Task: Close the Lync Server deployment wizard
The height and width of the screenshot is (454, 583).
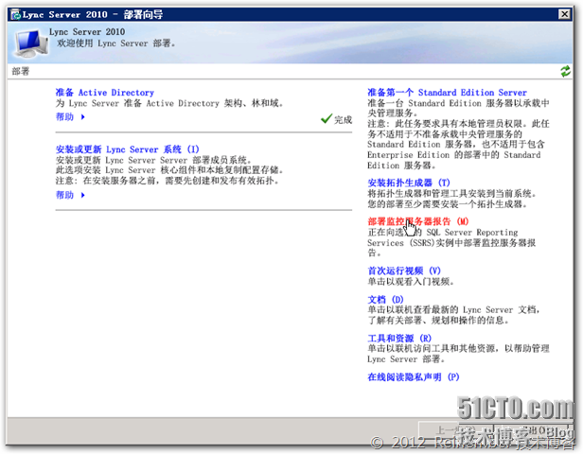Action: 564,14
